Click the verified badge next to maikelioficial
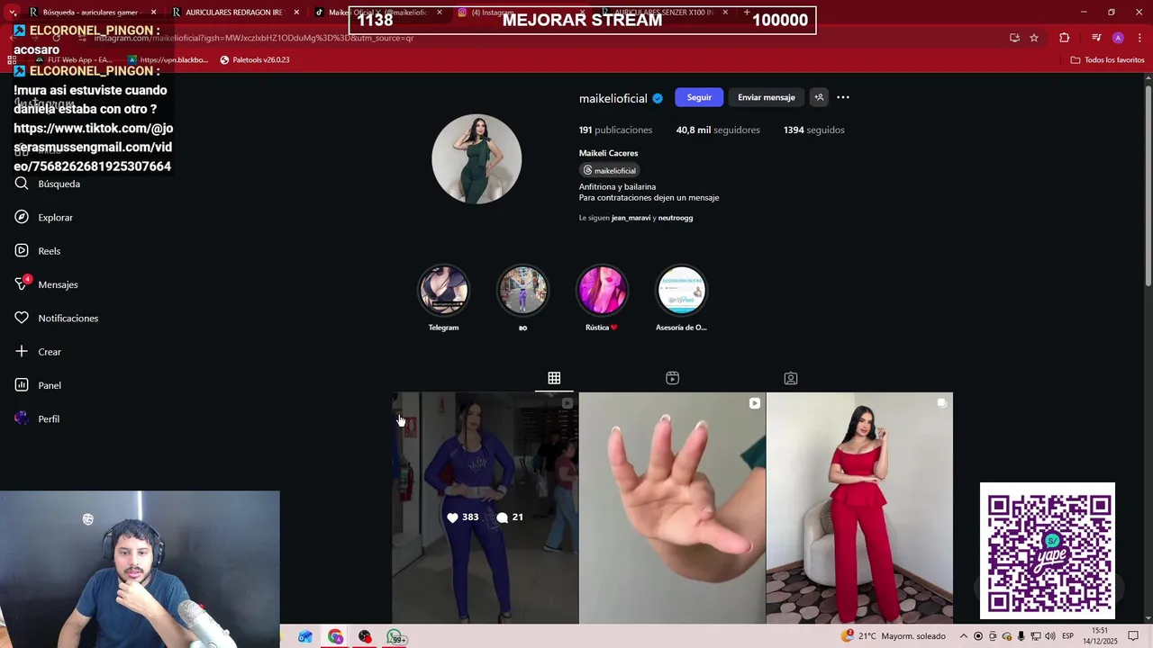Image resolution: width=1153 pixels, height=648 pixels. pyautogui.click(x=658, y=98)
